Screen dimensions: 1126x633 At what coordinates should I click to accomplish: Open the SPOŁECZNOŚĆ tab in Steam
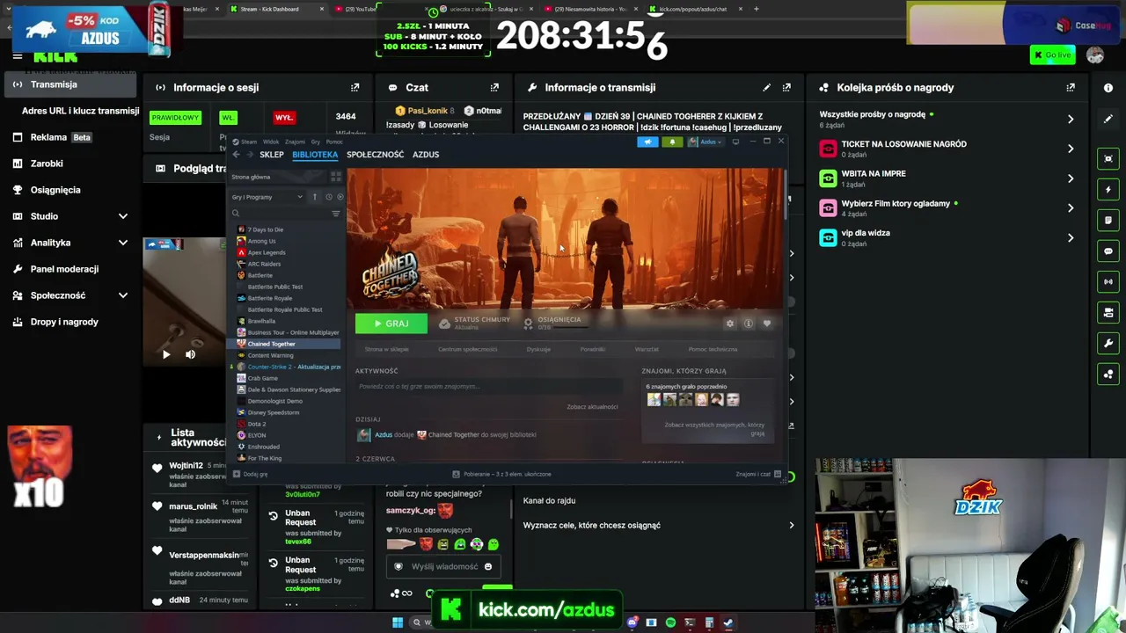(x=376, y=155)
